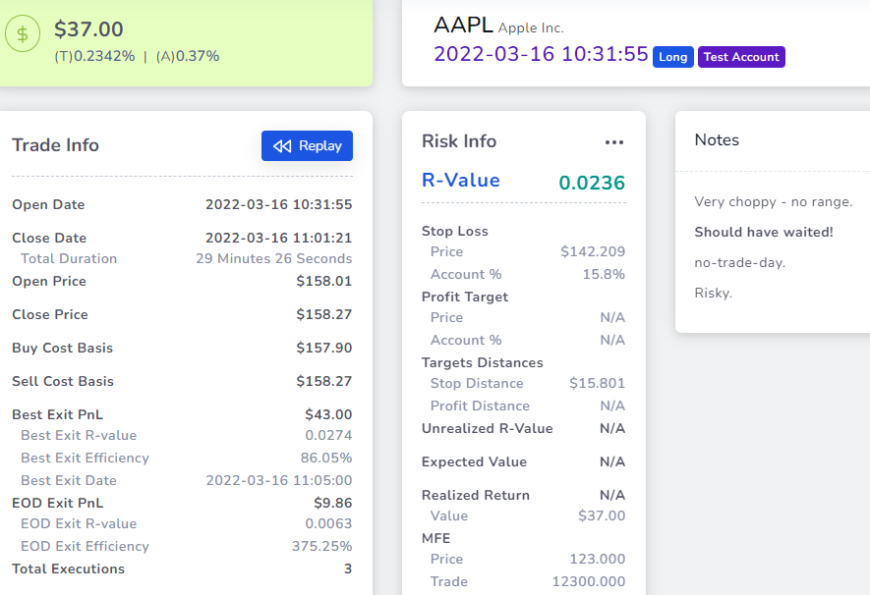The image size is (870, 595).
Task: Click the Best Exit PnL value $43.00
Action: [328, 414]
